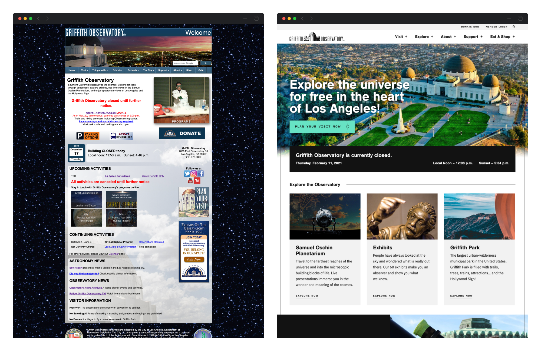Open the YouTube social icon
Viewport: 541px width, 338px height.
pos(190,181)
